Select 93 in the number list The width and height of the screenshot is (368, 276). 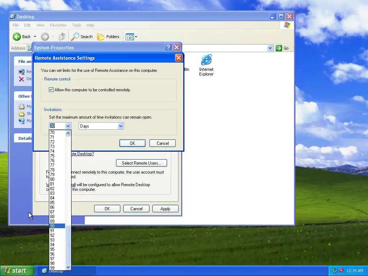pyautogui.click(x=57, y=240)
